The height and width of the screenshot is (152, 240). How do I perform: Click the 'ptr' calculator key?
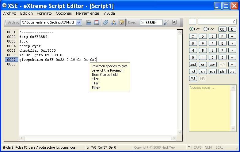(222, 72)
